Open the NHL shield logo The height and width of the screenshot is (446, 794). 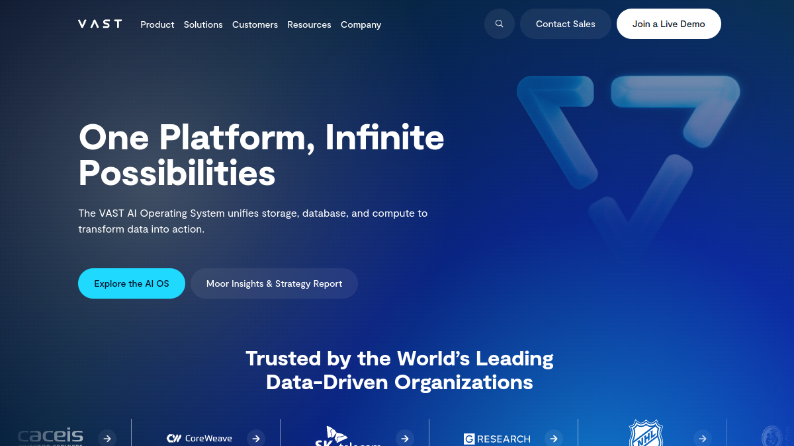coord(646,433)
